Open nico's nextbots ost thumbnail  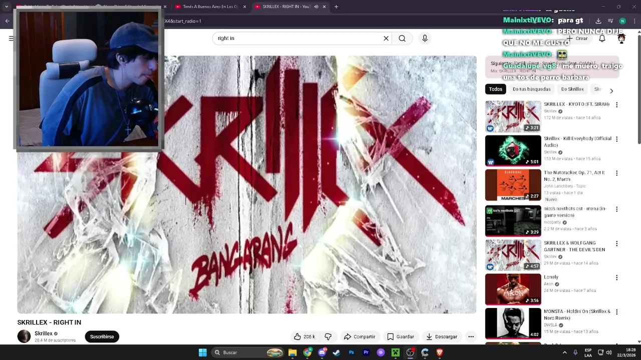[x=513, y=221]
